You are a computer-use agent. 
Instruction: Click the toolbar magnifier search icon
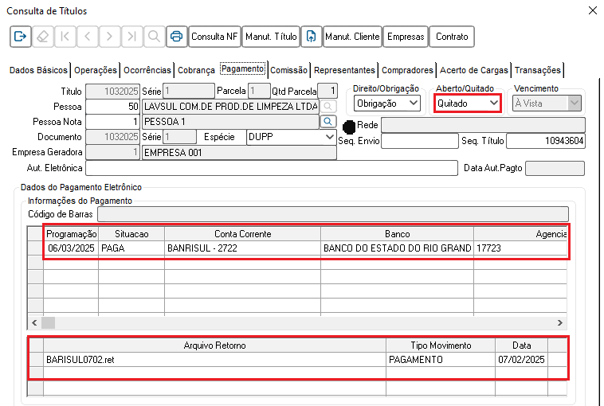coord(155,37)
